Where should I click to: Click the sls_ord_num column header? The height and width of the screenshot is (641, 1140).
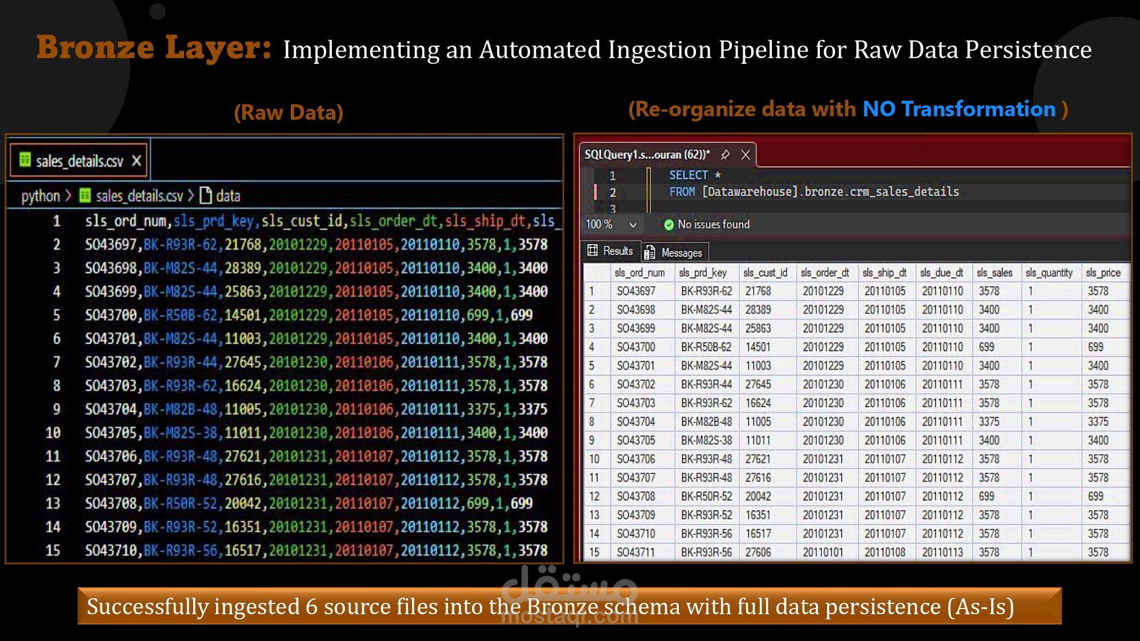point(640,273)
